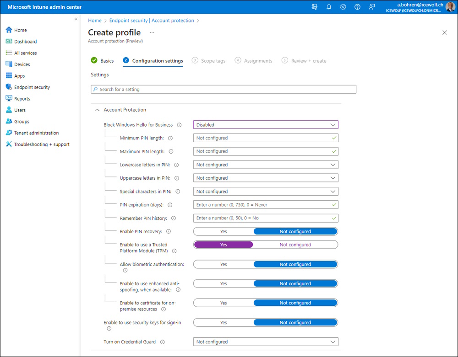Show info for Remember PIN history
Viewport: 458px width, 357px height.
tap(174, 218)
